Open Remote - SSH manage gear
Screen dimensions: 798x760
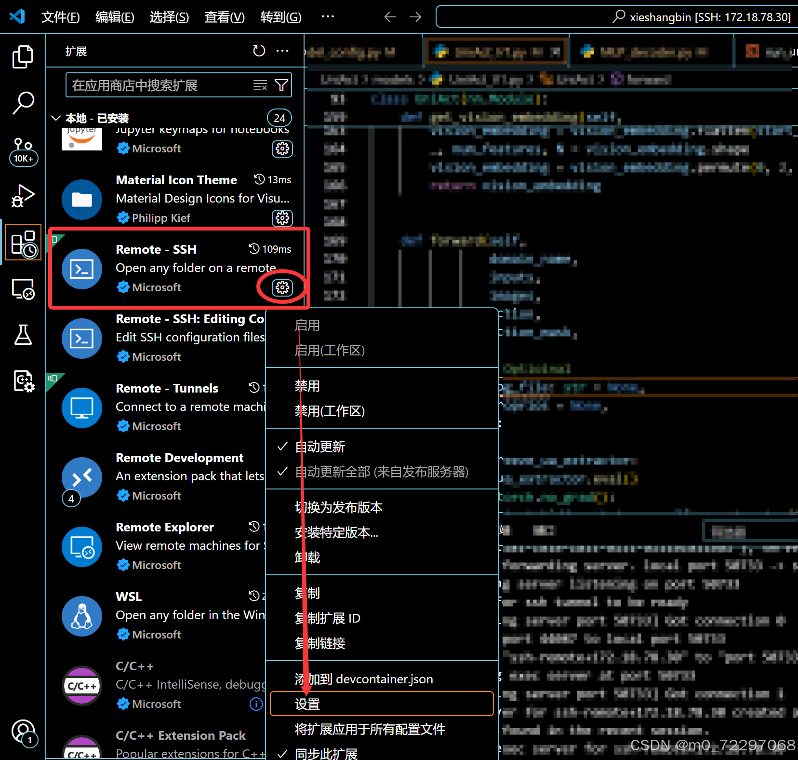click(282, 287)
